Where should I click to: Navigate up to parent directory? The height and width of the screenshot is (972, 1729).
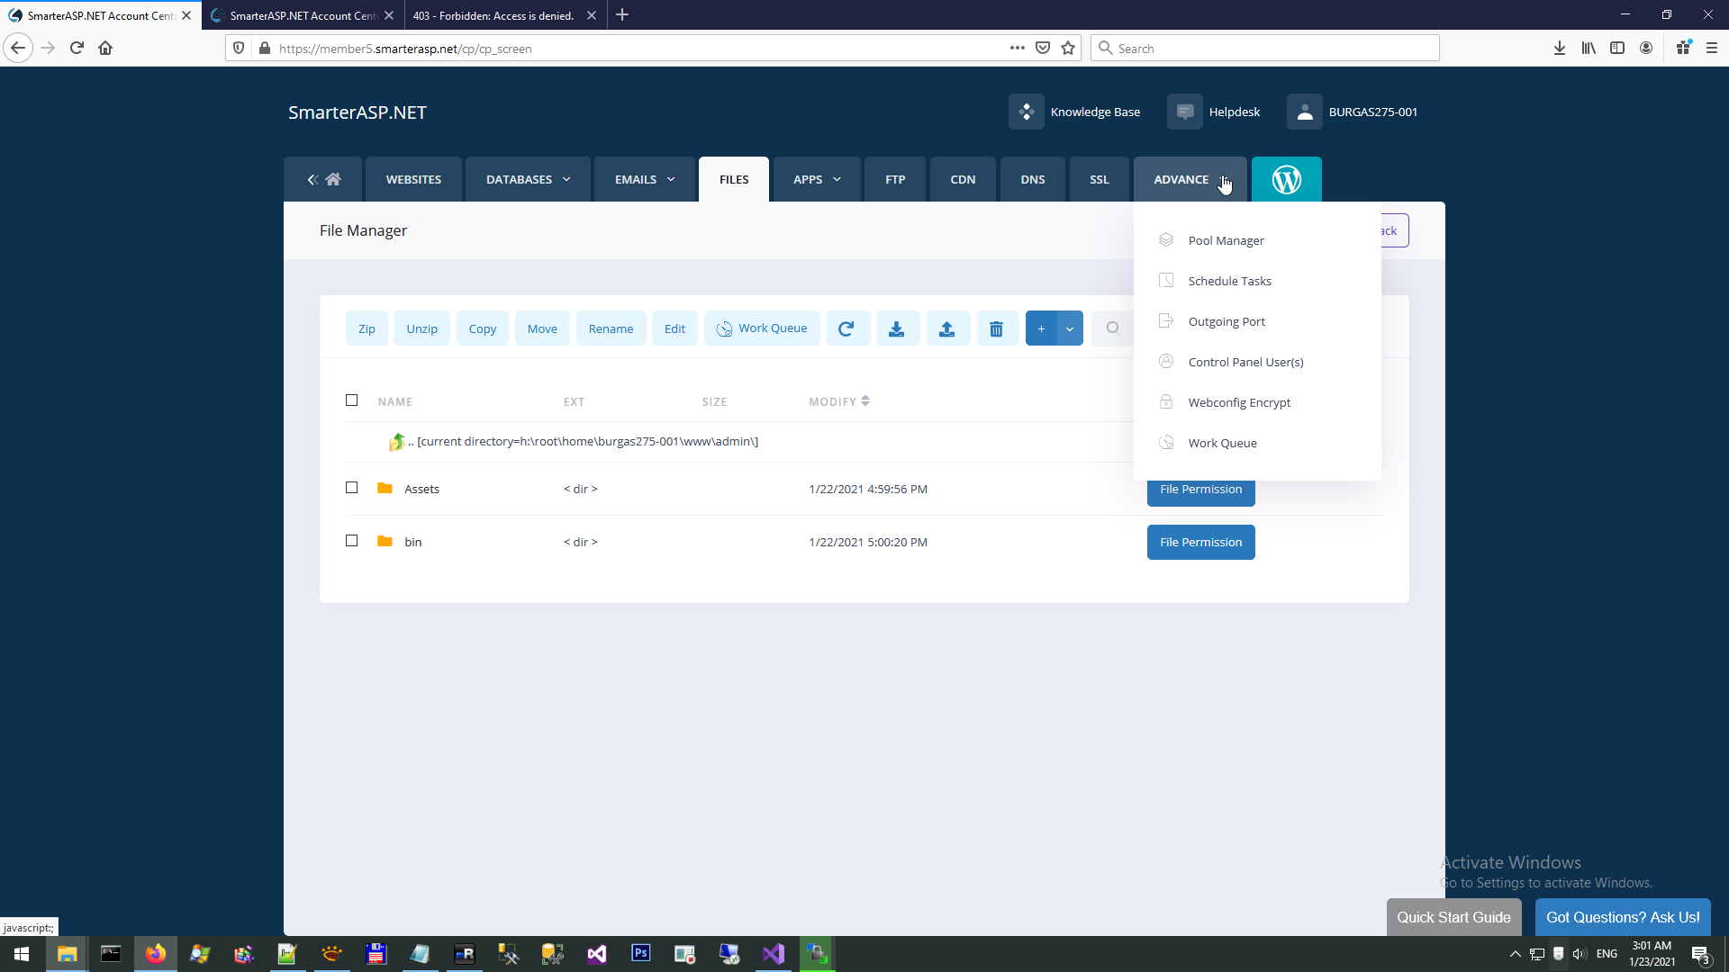[397, 442]
